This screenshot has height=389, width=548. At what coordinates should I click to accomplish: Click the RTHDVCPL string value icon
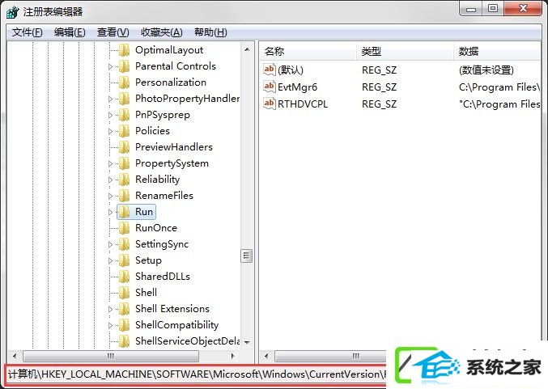269,104
